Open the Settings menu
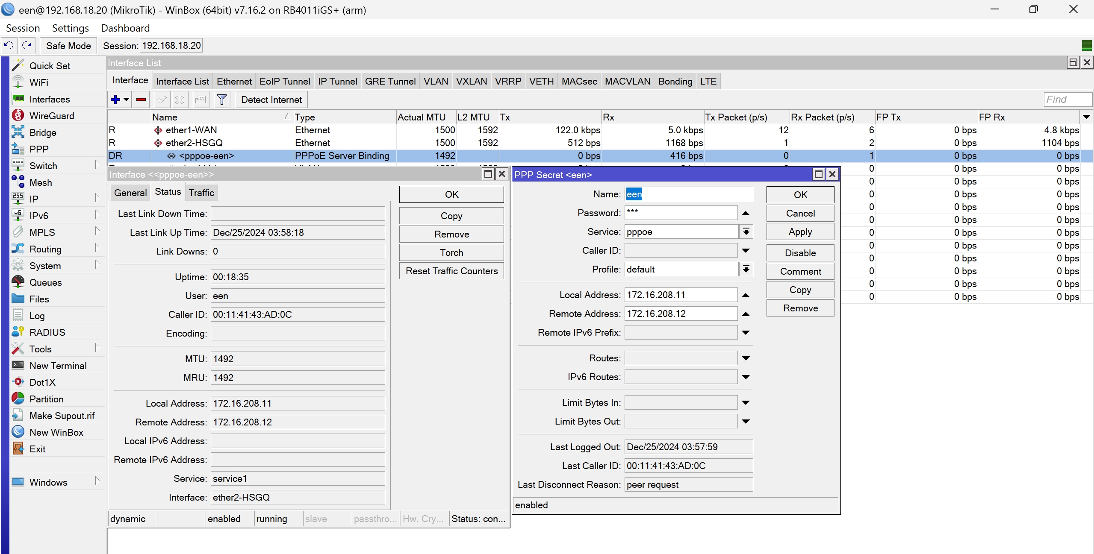The width and height of the screenshot is (1094, 554). point(70,28)
